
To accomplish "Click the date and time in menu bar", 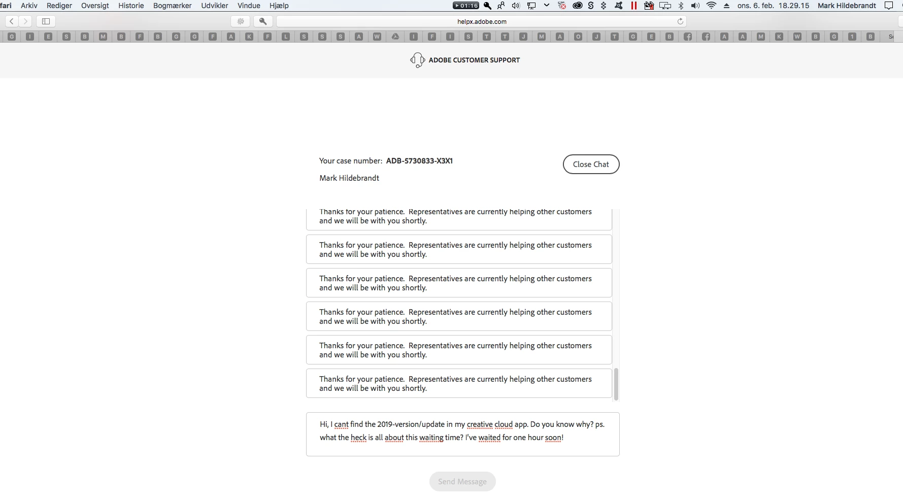I will point(774,6).
